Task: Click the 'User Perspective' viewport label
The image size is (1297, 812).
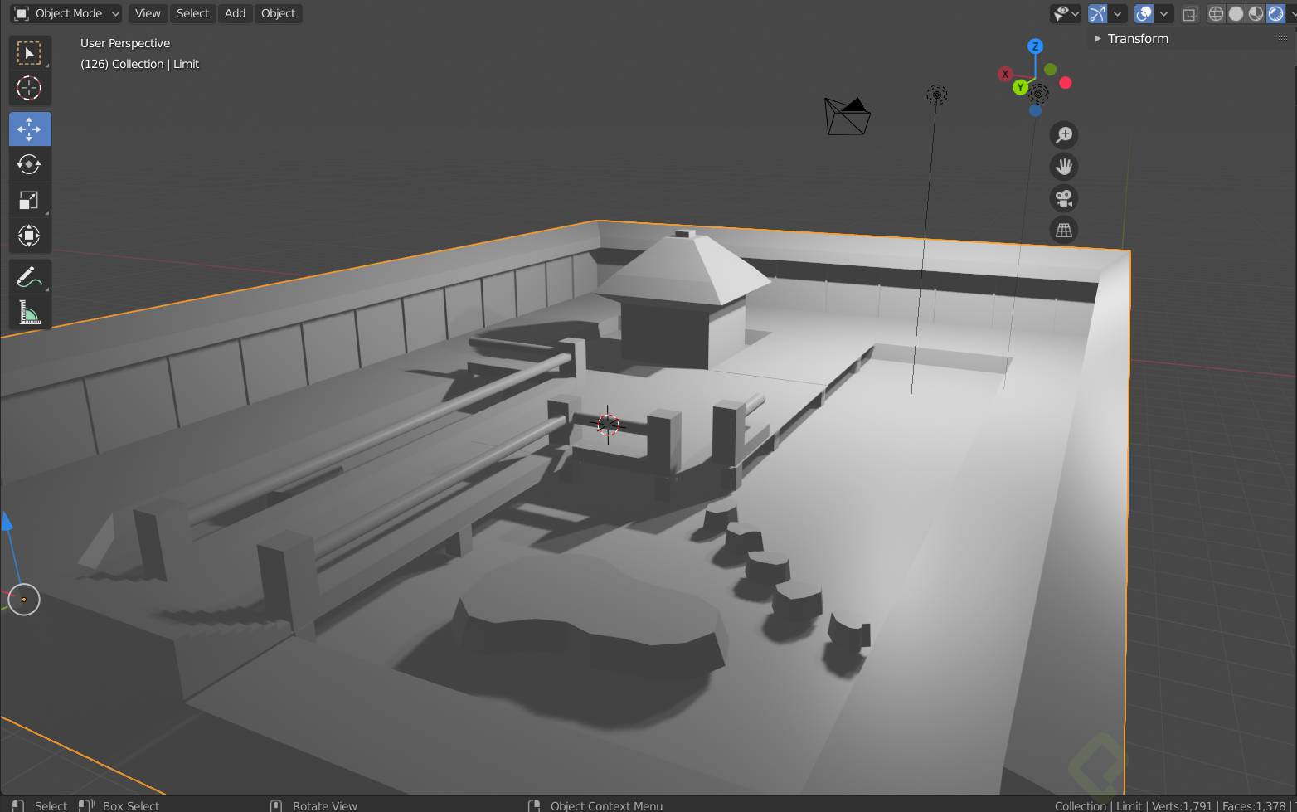Action: (125, 43)
